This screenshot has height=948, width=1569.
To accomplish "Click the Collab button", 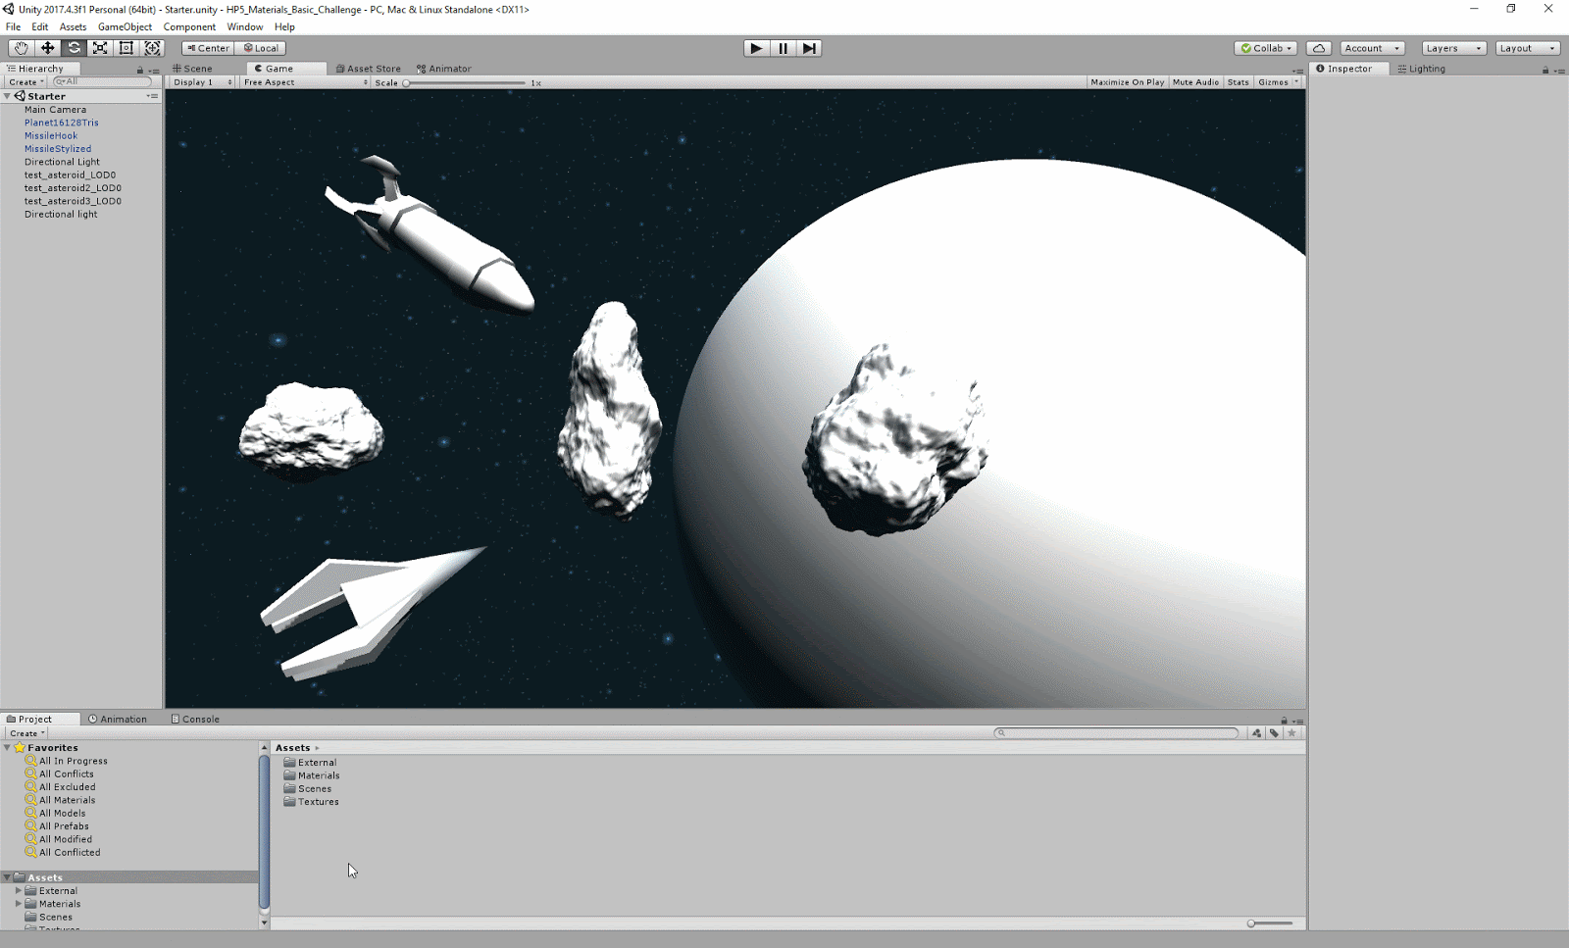I will [x=1266, y=48].
